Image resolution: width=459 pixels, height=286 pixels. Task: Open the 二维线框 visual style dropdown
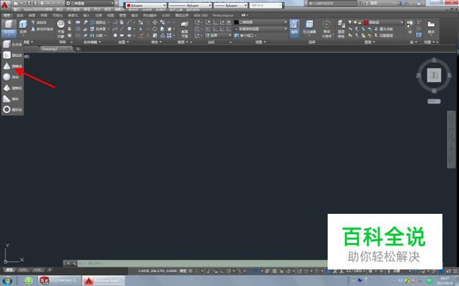coord(261,23)
